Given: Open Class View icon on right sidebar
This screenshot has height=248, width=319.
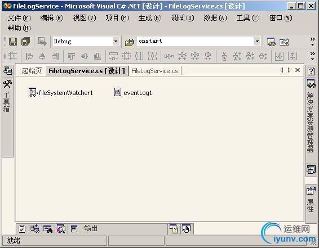Looking at the screenshot, I should click(x=311, y=169).
